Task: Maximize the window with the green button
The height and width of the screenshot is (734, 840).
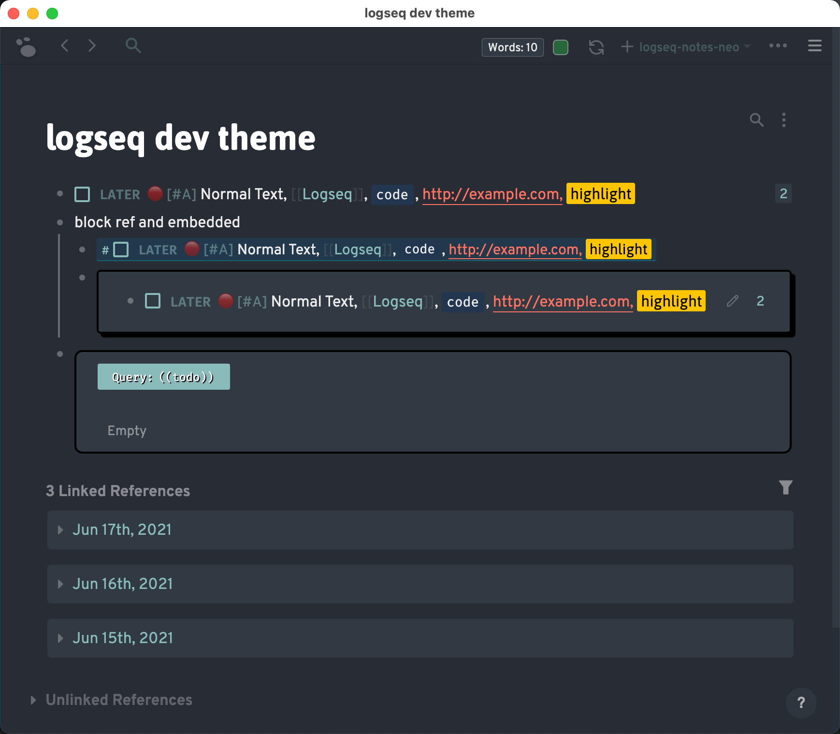Action: (x=52, y=14)
